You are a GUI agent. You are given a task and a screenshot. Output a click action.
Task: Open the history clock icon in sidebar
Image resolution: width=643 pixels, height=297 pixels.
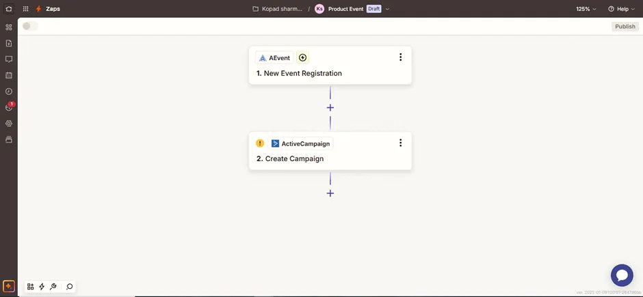coord(9,91)
